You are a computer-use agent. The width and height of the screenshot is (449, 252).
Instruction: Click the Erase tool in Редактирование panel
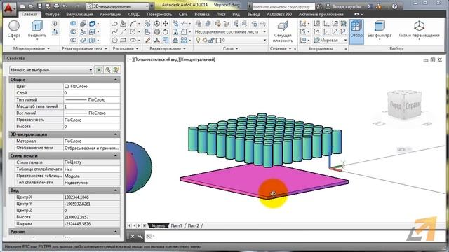click(147, 41)
